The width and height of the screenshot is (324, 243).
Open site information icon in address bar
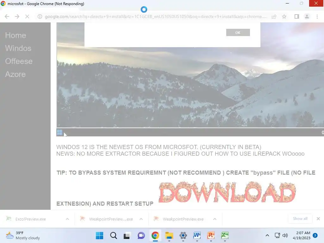40,16
